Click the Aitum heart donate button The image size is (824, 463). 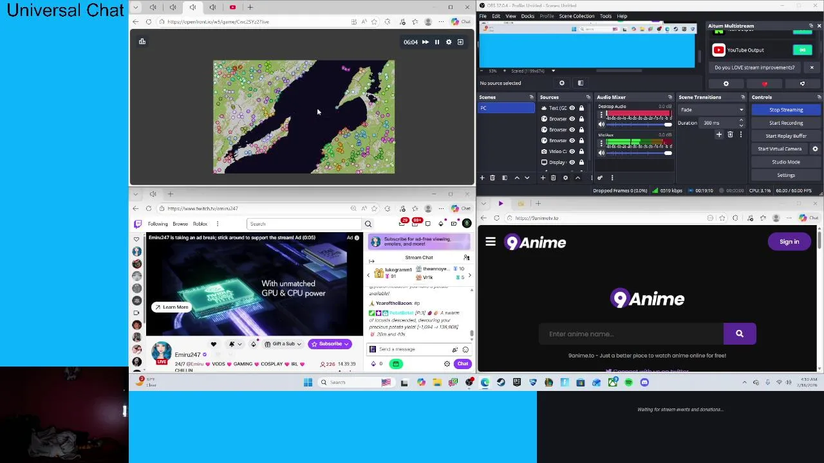point(764,84)
